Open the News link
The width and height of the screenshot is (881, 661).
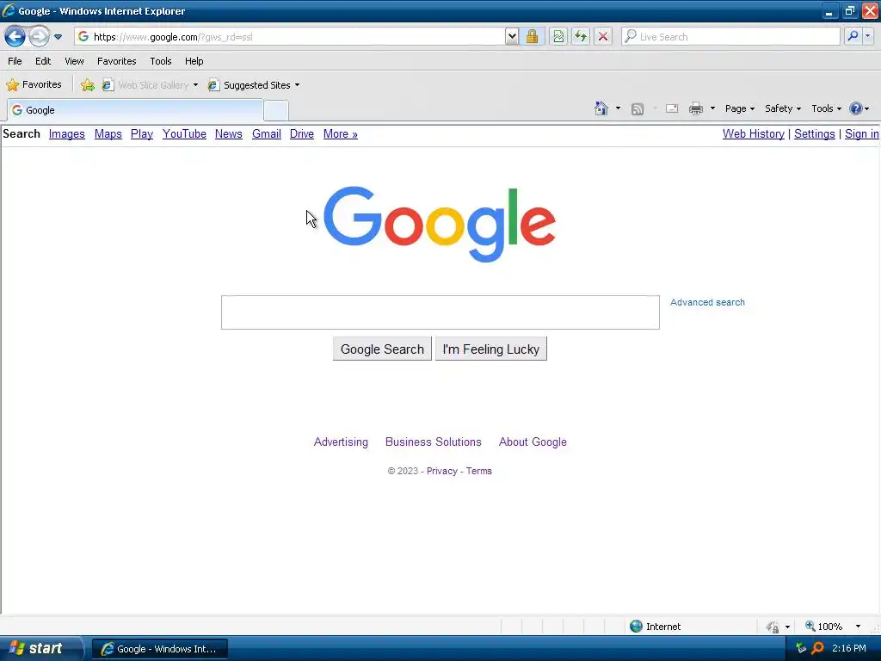tap(229, 133)
